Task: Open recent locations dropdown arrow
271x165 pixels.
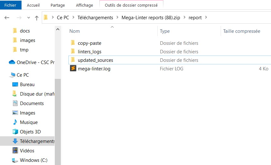Action: [28, 18]
